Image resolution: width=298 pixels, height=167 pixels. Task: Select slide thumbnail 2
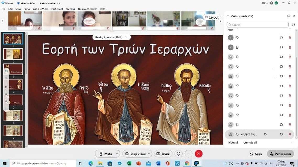click(x=13, y=54)
